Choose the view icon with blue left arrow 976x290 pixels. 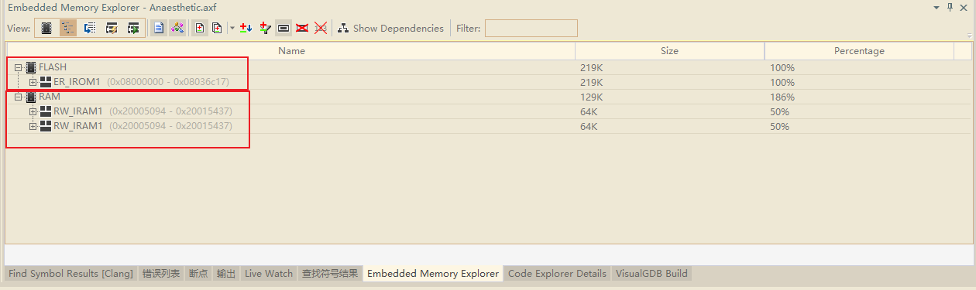tap(90, 29)
